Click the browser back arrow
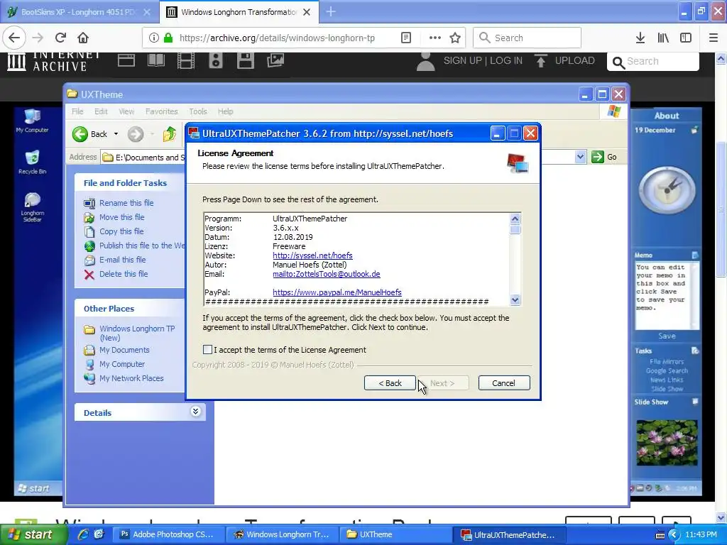The height and width of the screenshot is (545, 727). 14,38
